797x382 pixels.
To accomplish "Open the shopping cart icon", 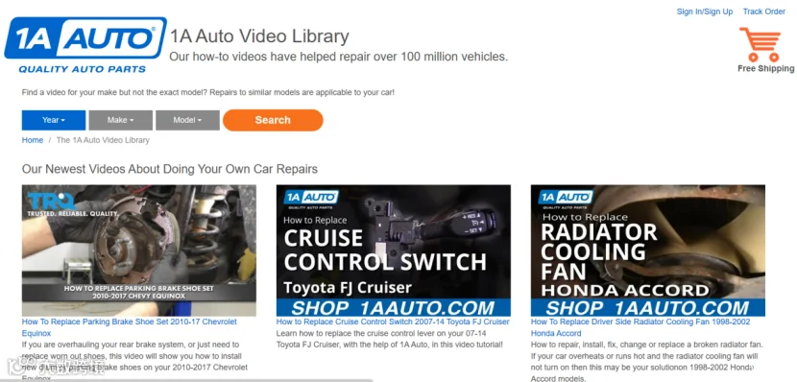I will click(x=761, y=45).
